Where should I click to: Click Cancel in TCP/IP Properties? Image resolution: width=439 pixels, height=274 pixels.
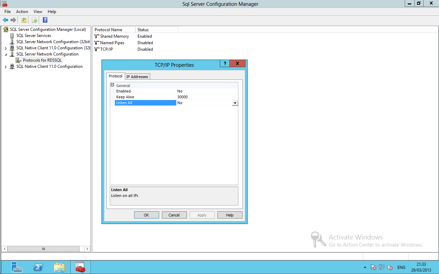click(174, 215)
